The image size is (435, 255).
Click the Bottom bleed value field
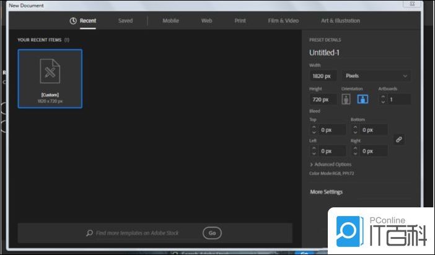pyautogui.click(x=374, y=130)
